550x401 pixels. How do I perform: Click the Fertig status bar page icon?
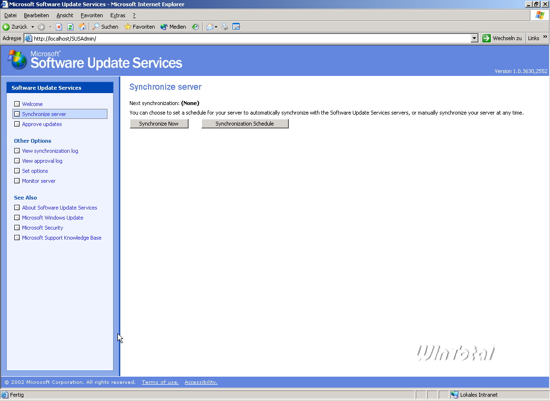5,395
